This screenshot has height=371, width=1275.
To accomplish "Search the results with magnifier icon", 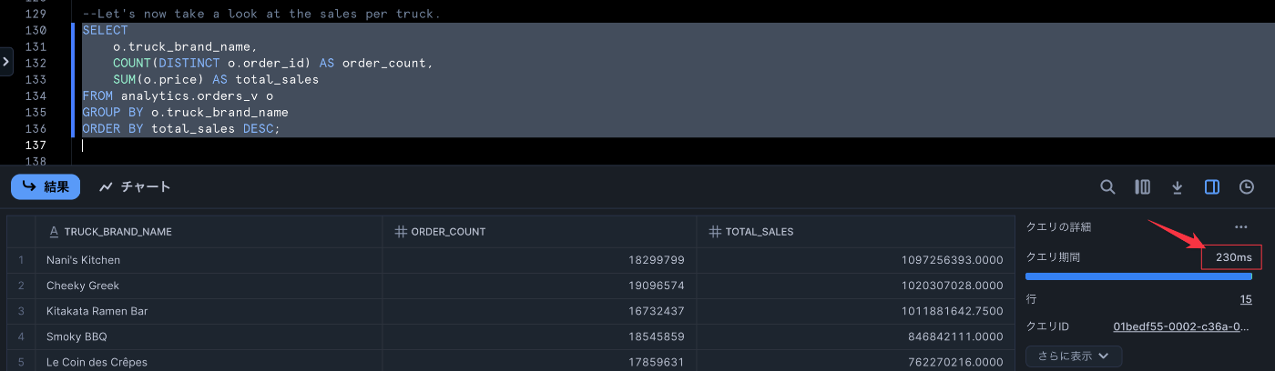I will tap(1107, 186).
